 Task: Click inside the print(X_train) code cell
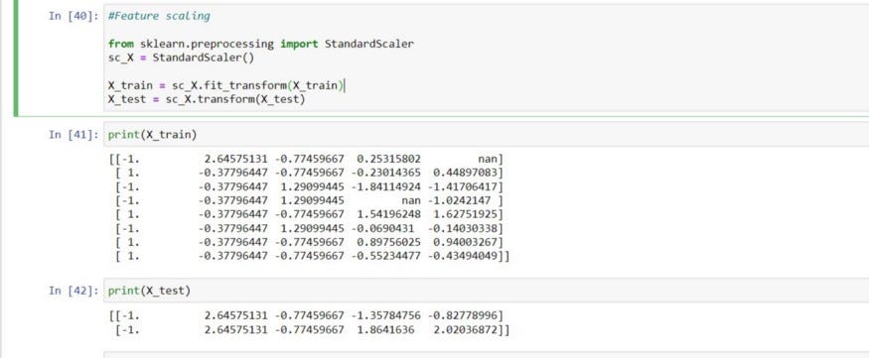[x=488, y=135]
